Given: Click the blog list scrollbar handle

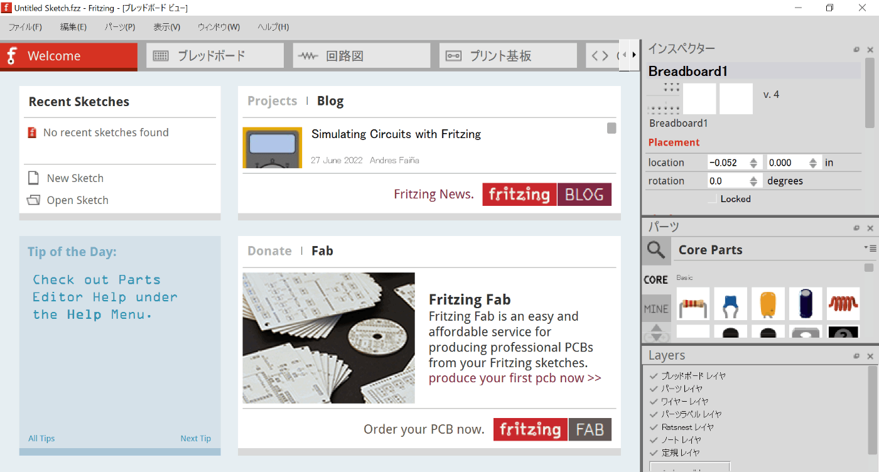Looking at the screenshot, I should click(x=612, y=128).
